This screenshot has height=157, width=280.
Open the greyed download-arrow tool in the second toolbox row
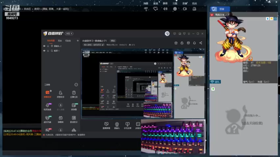coord(61,107)
